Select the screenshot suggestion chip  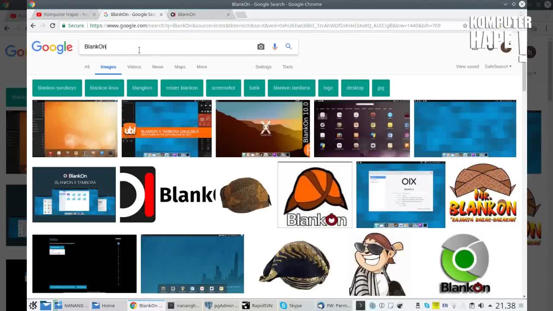(223, 88)
